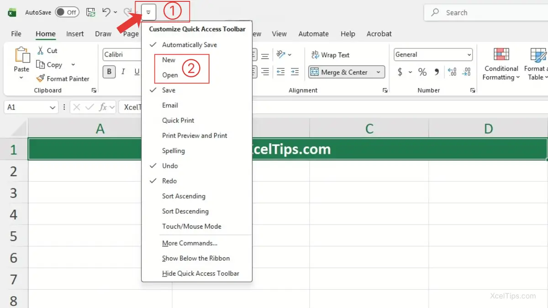Apply Bold formatting button
Image resolution: width=548 pixels, height=308 pixels.
click(x=109, y=72)
